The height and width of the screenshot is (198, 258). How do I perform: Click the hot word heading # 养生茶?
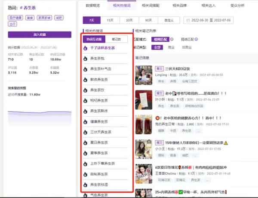coord(28,8)
